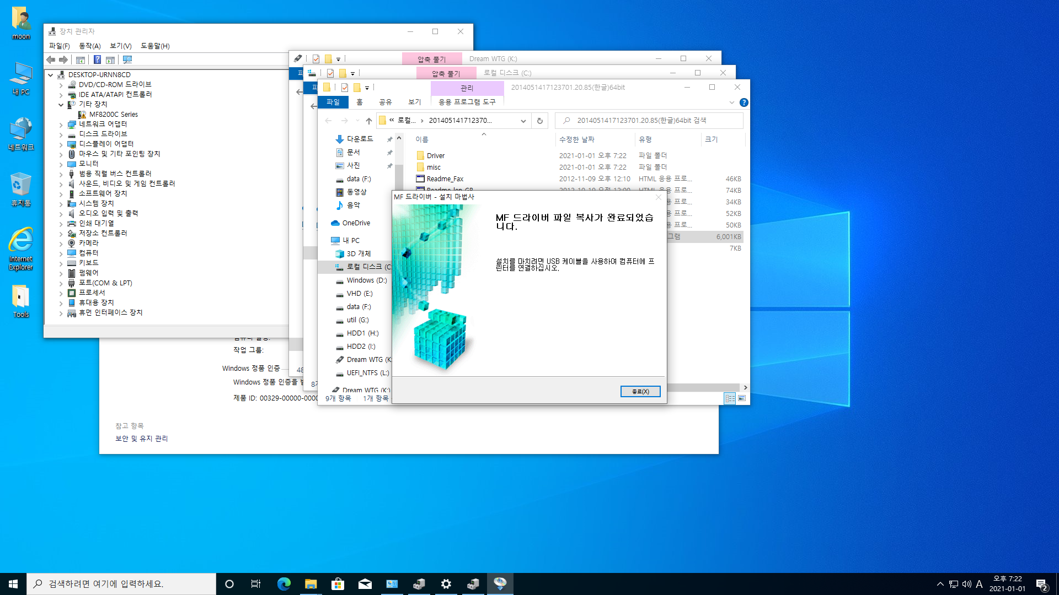Open the 보기(V) menu in Device Manager
The height and width of the screenshot is (595, 1059).
point(120,46)
